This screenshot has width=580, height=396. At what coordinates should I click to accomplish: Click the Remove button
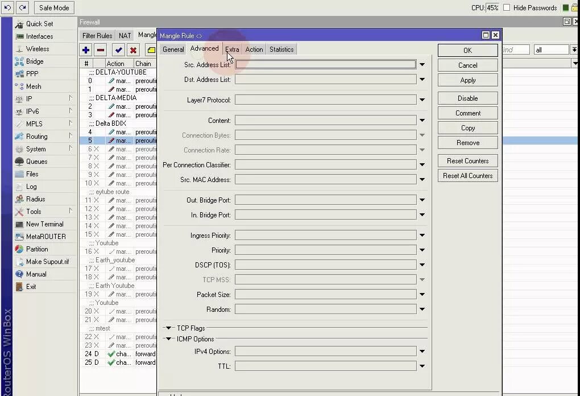(467, 143)
